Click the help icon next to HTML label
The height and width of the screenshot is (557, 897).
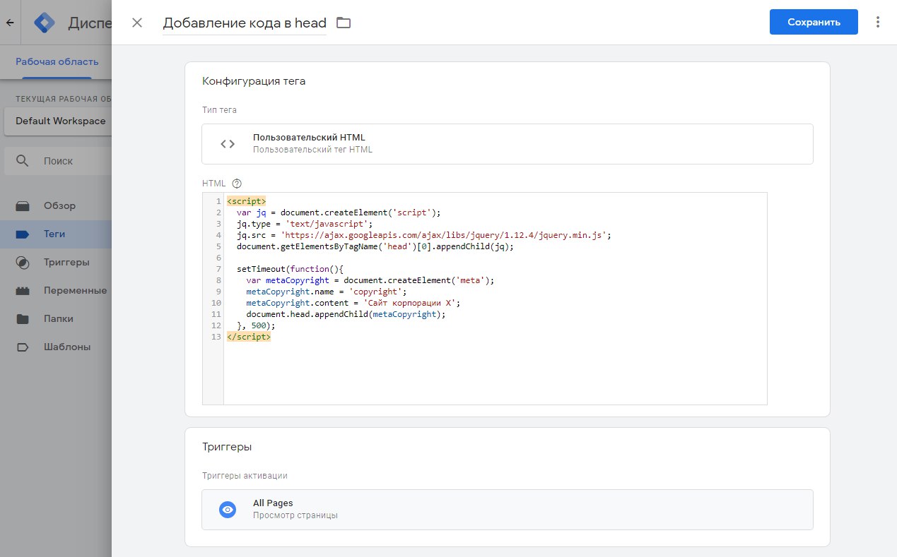click(237, 183)
